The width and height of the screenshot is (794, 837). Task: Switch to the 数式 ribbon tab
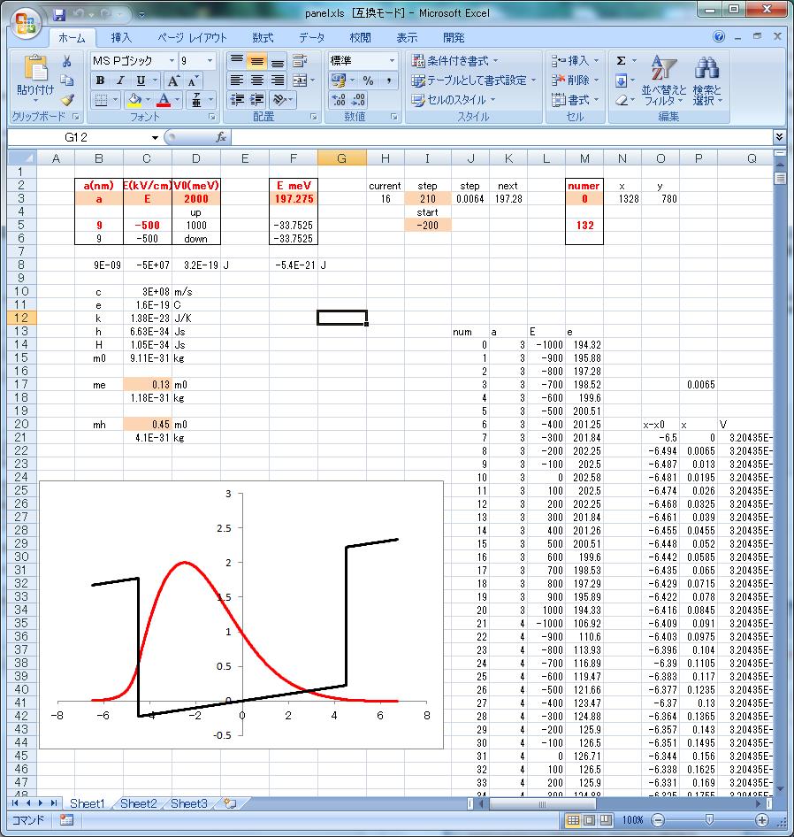pos(263,38)
